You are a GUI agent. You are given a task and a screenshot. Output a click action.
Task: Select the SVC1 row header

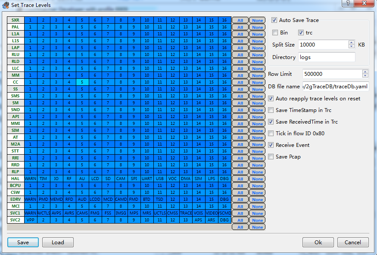[16, 213]
